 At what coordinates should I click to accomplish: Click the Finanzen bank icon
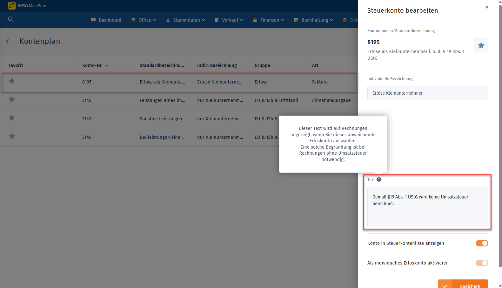coord(255,20)
